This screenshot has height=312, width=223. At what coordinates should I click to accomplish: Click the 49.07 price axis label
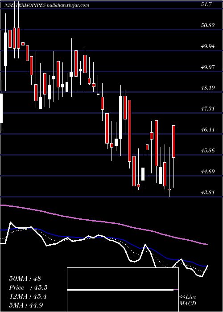point(208,67)
